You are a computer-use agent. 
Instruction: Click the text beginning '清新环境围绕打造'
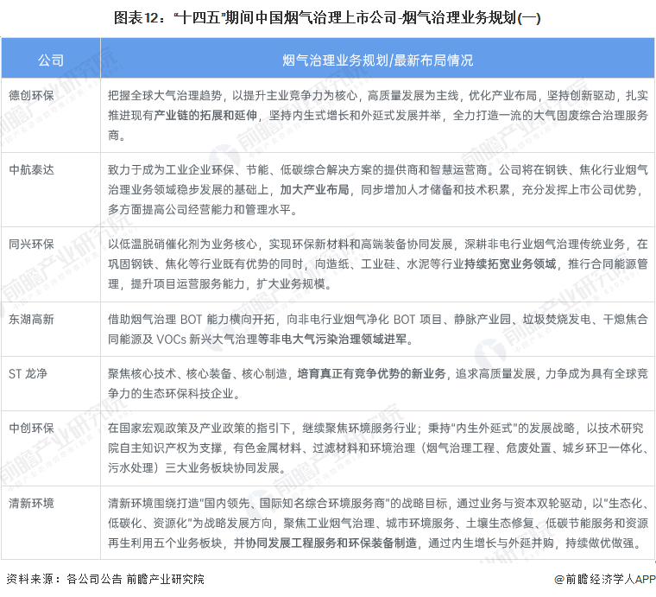(x=378, y=523)
